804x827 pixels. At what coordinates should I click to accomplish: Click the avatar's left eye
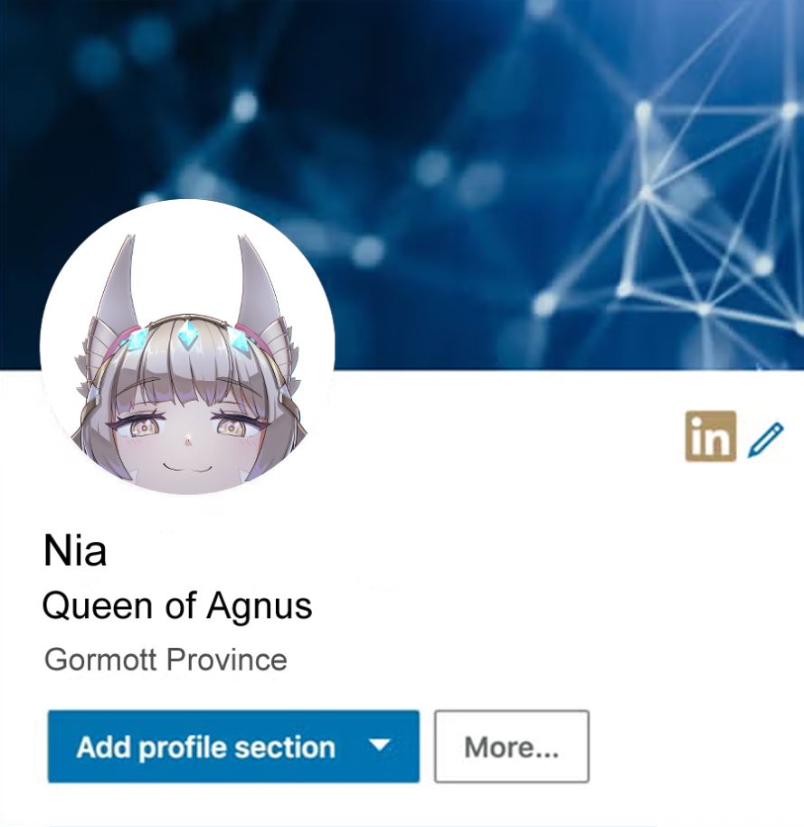point(141,428)
